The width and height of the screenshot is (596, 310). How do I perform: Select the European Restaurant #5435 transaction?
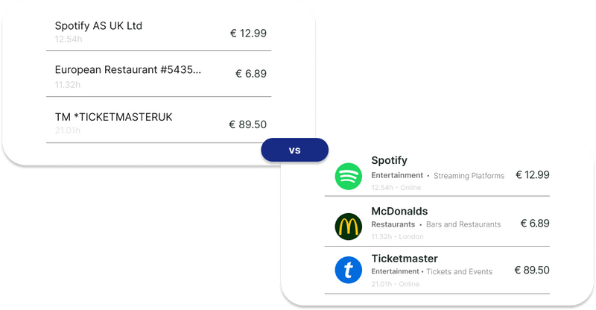point(127,70)
